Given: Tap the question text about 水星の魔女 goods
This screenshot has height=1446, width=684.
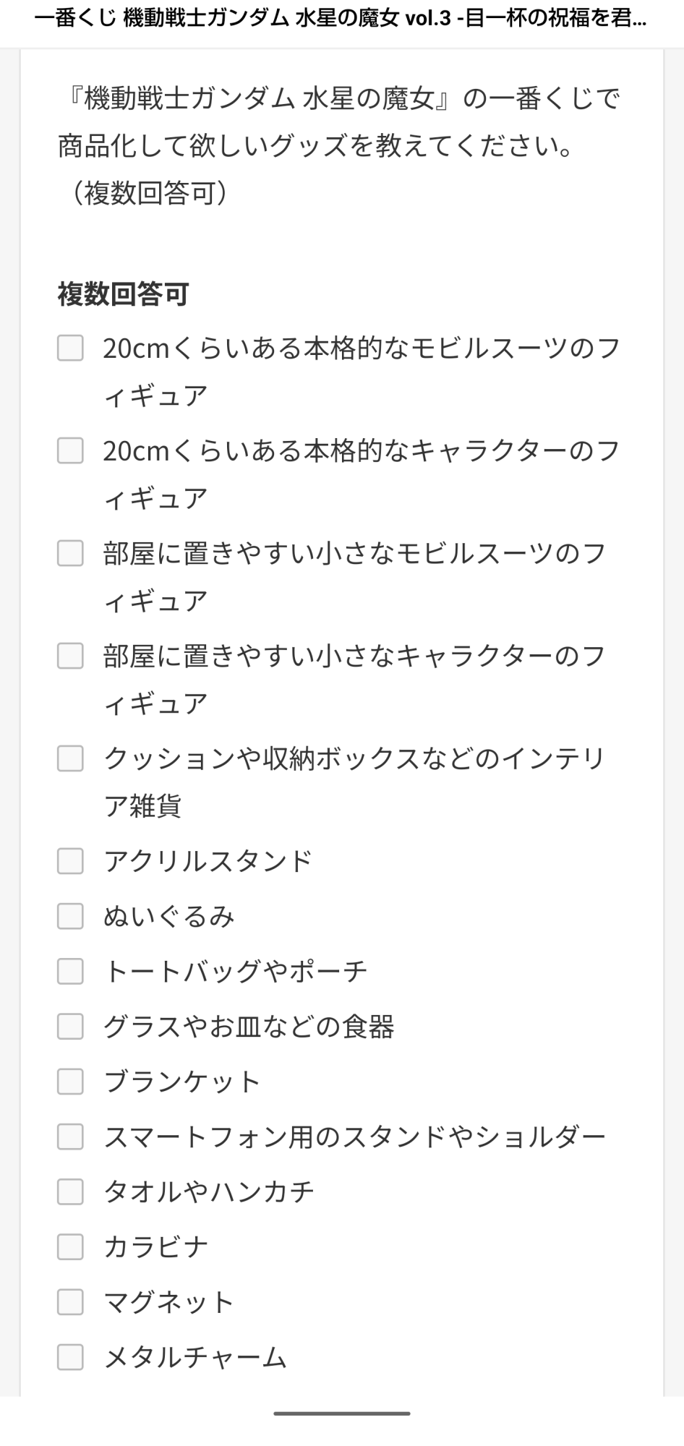Looking at the screenshot, I should 338,122.
